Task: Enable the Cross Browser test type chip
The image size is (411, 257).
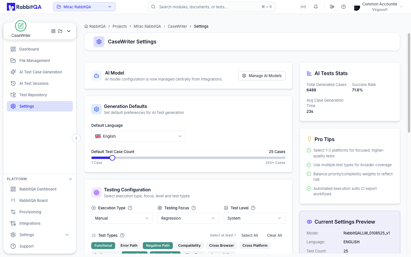Action: (221, 246)
